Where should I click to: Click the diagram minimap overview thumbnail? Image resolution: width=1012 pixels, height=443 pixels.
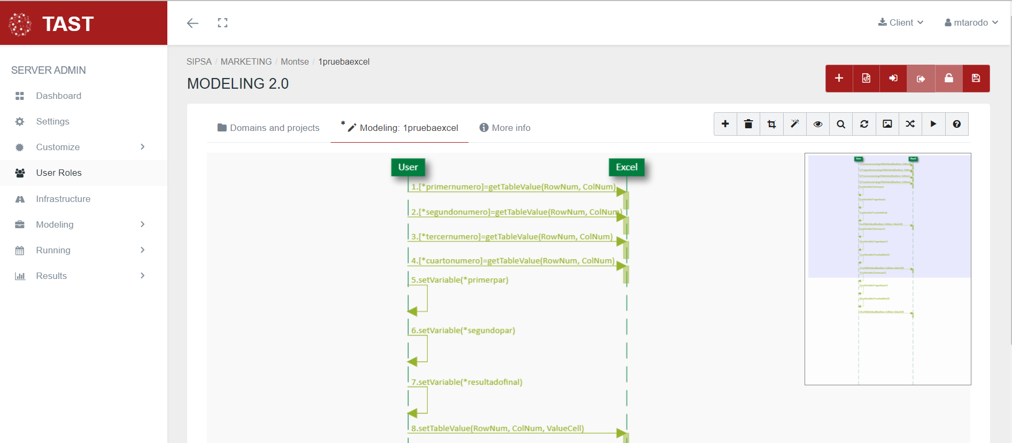[x=887, y=269]
